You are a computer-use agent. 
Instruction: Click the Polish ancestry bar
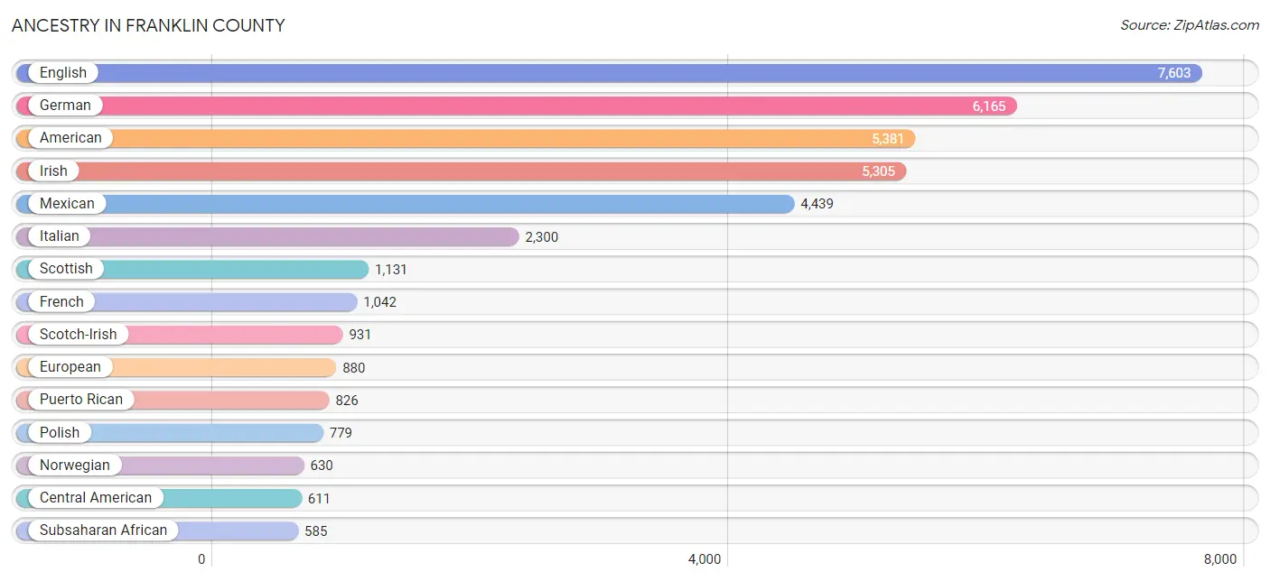point(170,433)
